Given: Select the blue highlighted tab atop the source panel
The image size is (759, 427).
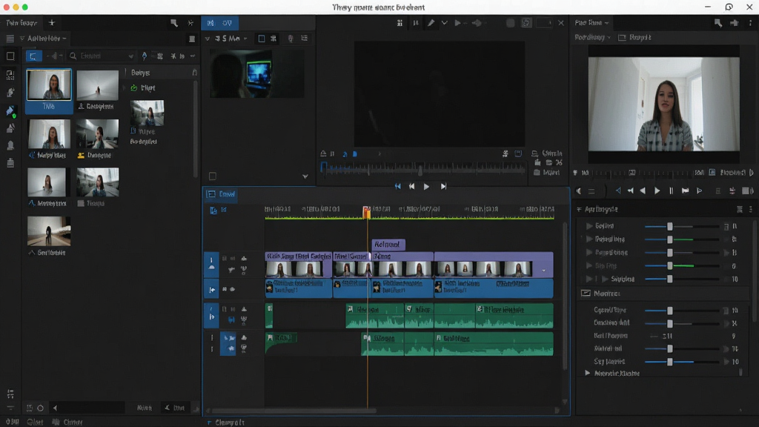Looking at the screenshot, I should (219, 23).
